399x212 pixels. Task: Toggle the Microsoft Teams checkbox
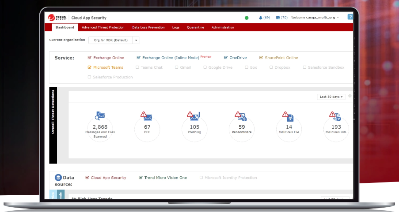[x=89, y=67]
